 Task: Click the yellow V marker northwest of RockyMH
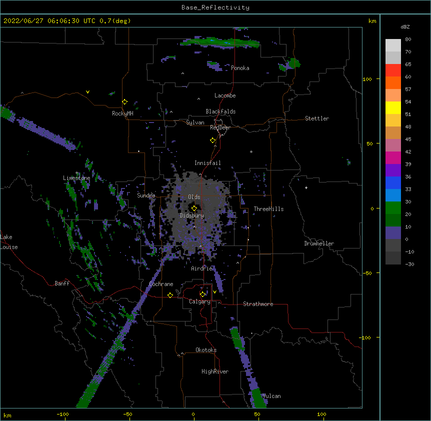(x=87, y=92)
